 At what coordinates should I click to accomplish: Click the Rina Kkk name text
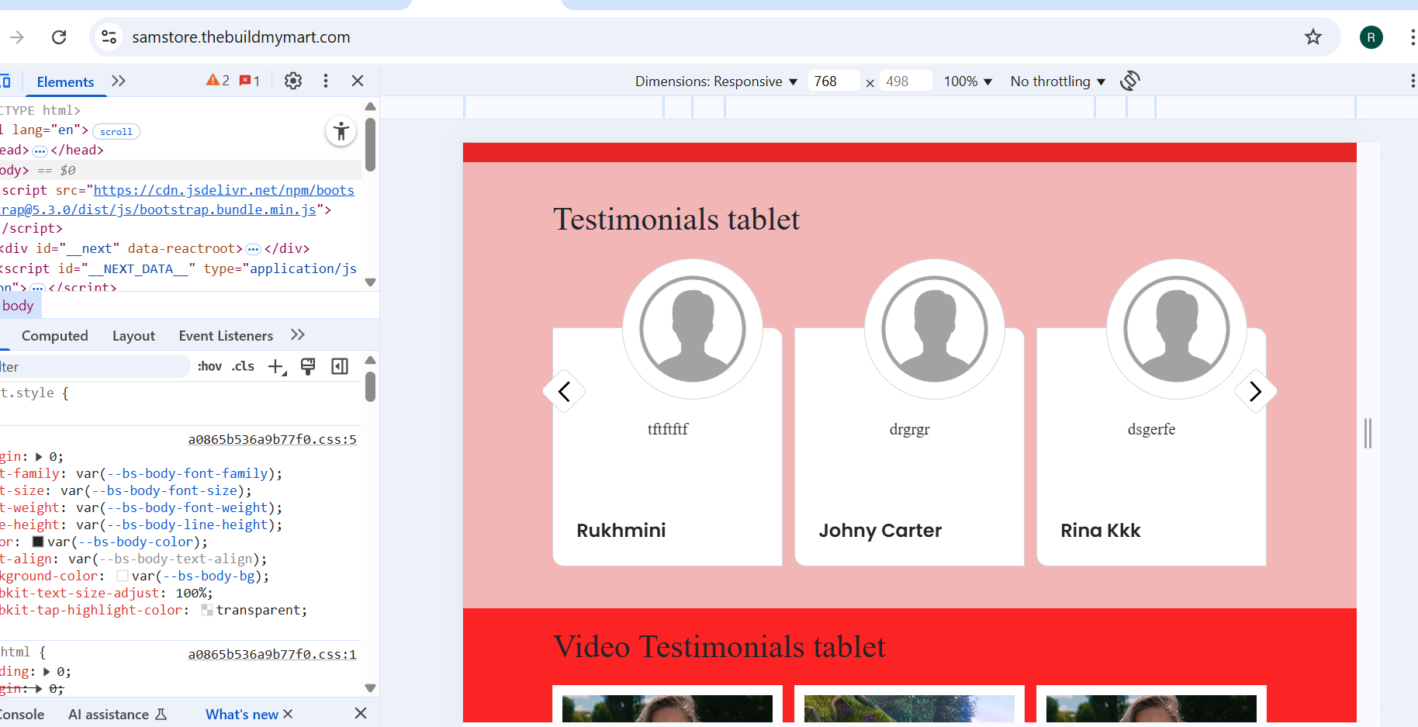(1101, 531)
